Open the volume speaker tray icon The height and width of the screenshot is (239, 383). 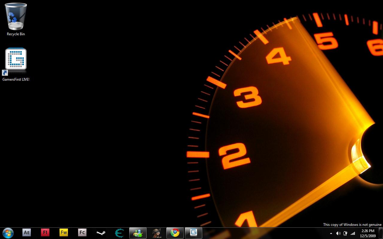click(x=338, y=233)
